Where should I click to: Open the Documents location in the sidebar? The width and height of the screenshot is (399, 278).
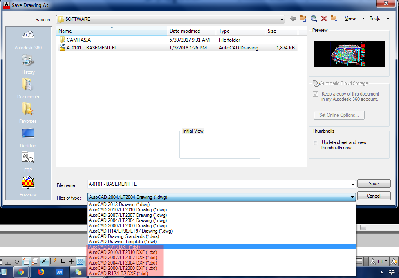pyautogui.click(x=28, y=89)
